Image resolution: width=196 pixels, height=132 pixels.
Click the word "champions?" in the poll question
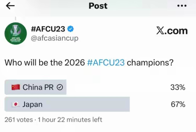tap(150, 62)
